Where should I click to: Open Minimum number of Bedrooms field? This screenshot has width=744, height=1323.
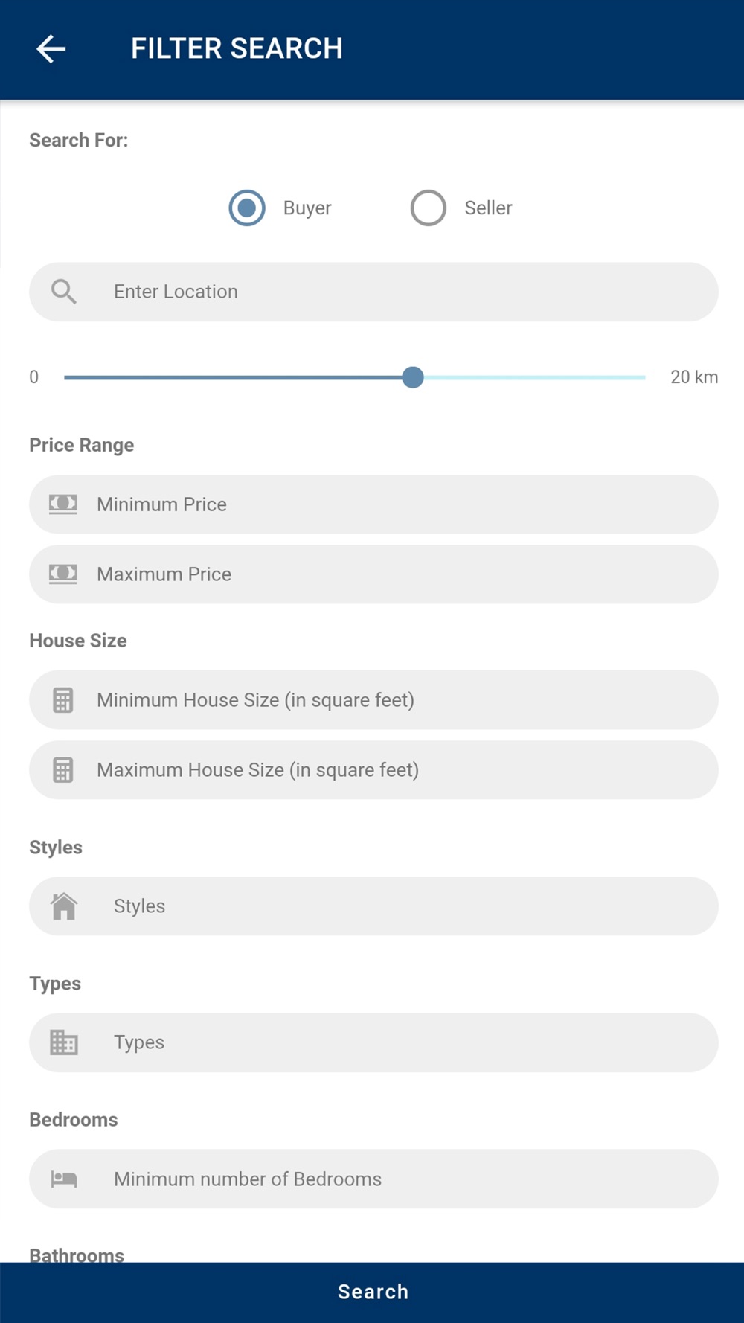[373, 1179]
